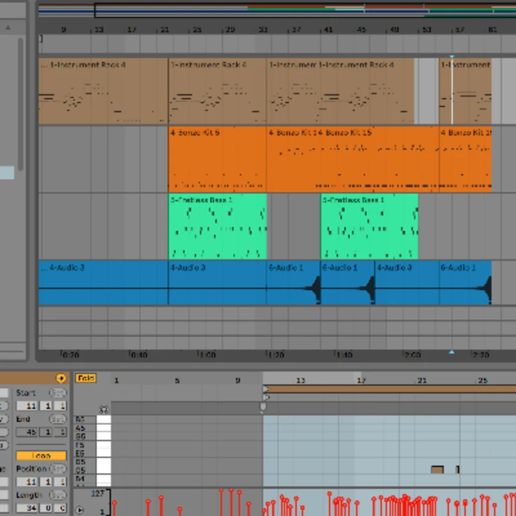Click the 1:00 mark on the time ruler

pyautogui.click(x=207, y=355)
